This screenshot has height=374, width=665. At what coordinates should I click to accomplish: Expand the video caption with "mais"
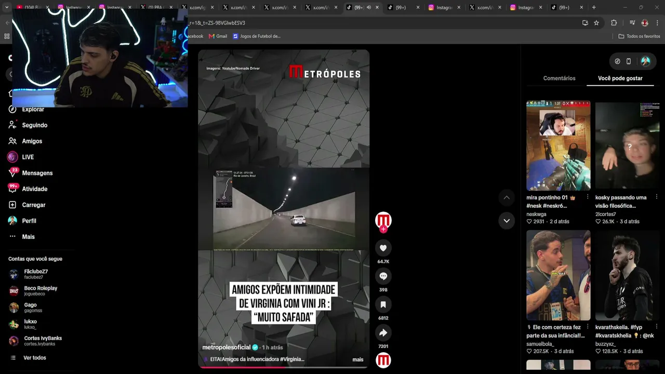[x=358, y=359]
